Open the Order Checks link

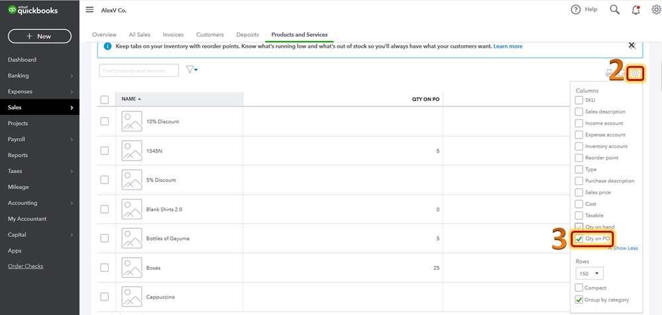click(x=25, y=267)
